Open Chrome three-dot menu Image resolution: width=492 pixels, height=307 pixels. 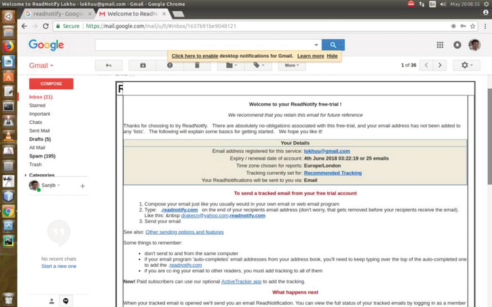(485, 26)
